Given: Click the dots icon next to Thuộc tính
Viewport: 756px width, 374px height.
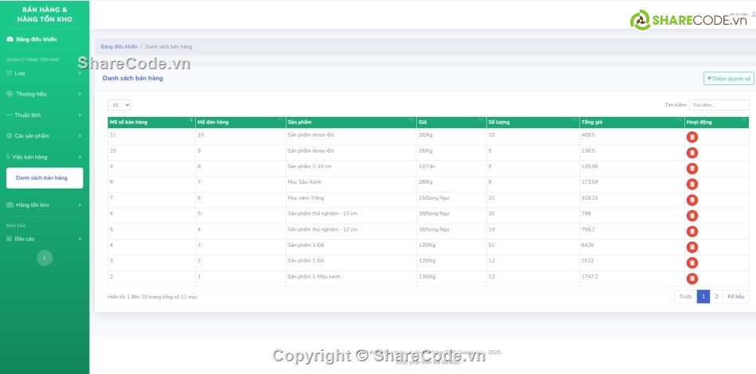Looking at the screenshot, I should 10,115.
